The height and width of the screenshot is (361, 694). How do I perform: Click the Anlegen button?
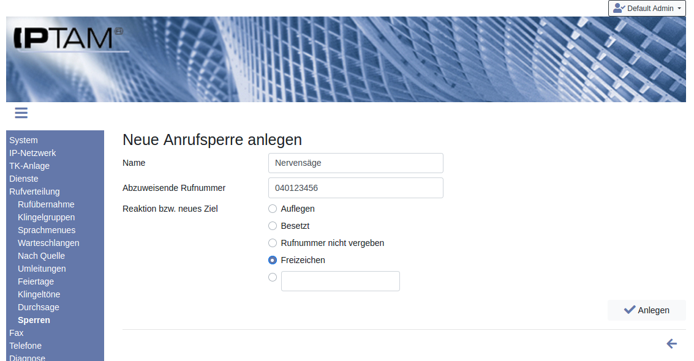pyautogui.click(x=646, y=310)
